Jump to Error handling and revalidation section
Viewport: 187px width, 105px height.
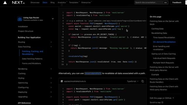tap(161, 48)
